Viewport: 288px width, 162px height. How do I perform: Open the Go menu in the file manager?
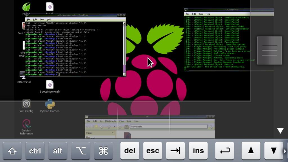point(101,121)
